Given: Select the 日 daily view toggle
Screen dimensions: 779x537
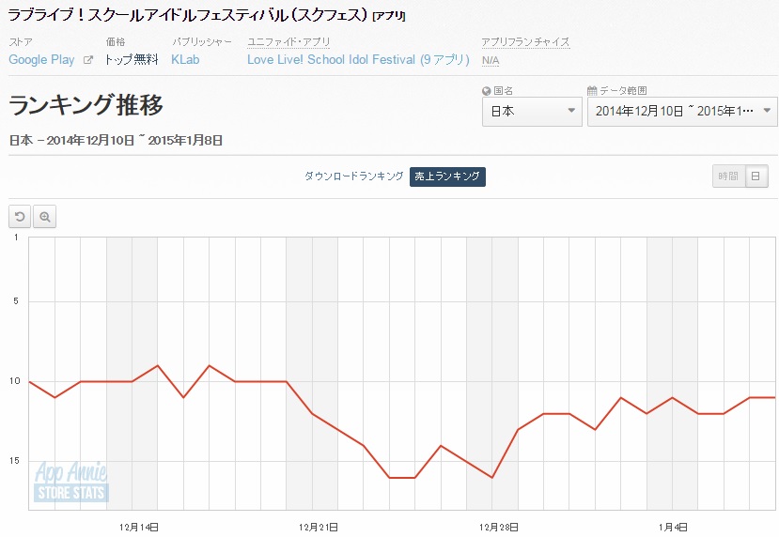Looking at the screenshot, I should pyautogui.click(x=756, y=176).
